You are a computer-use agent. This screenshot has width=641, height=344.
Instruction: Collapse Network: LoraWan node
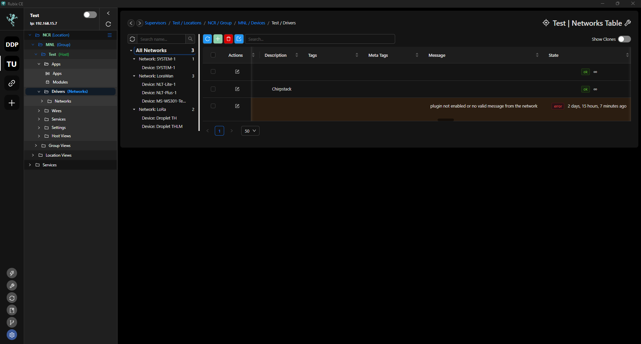[134, 76]
